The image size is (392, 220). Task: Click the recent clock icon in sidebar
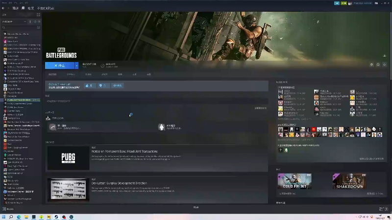(35, 22)
